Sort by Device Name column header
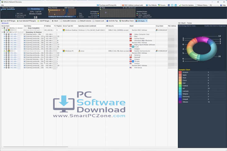227x151 pixels. [x=12, y=26]
